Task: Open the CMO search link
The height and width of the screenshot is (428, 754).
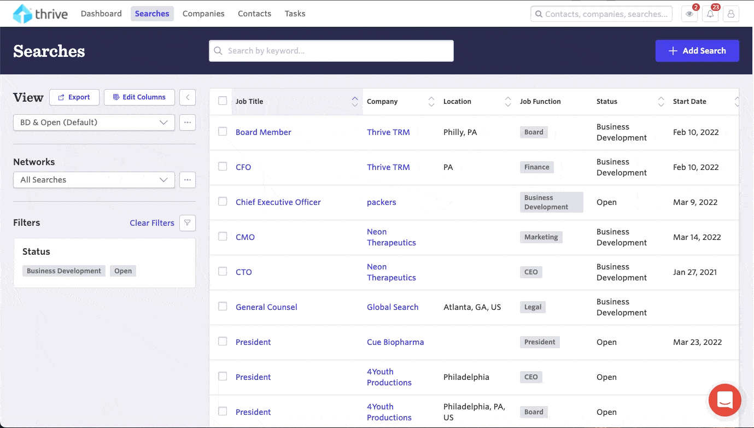Action: tap(245, 237)
